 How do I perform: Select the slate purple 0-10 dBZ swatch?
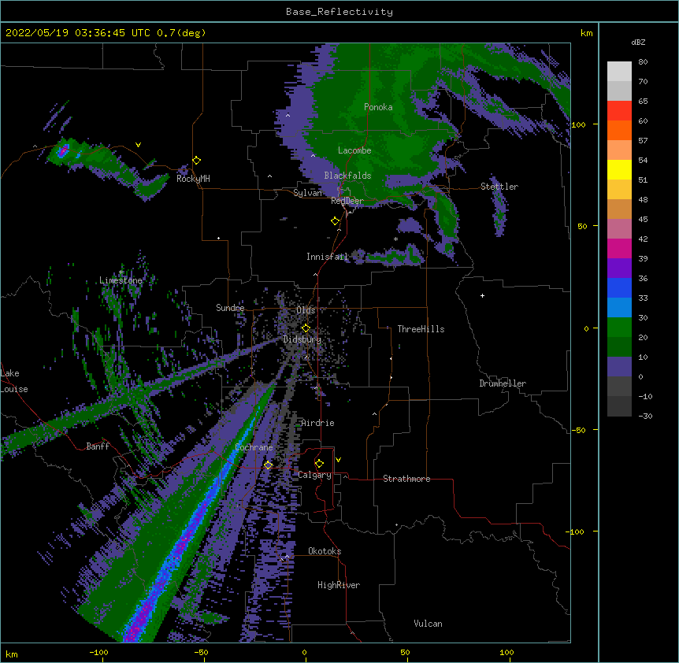pos(619,367)
